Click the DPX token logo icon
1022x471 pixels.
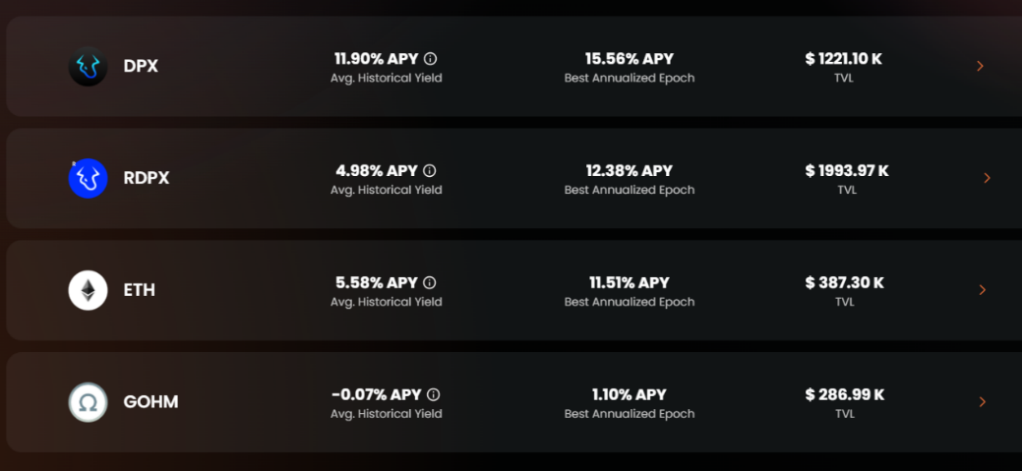click(88, 67)
